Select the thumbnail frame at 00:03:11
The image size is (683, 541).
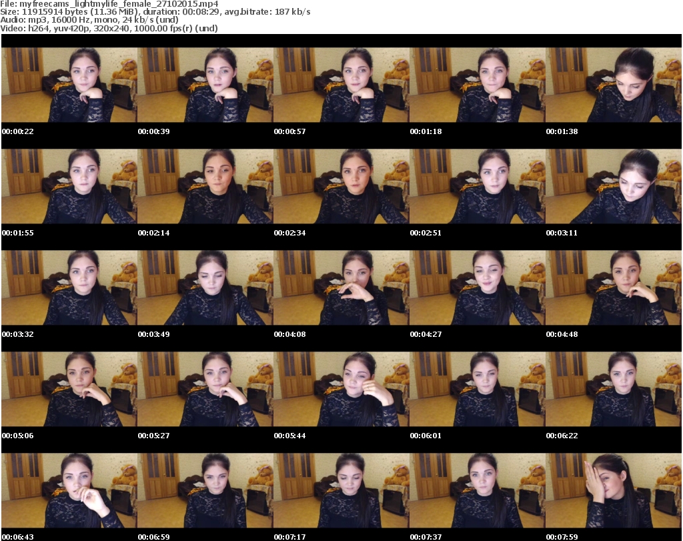click(614, 186)
